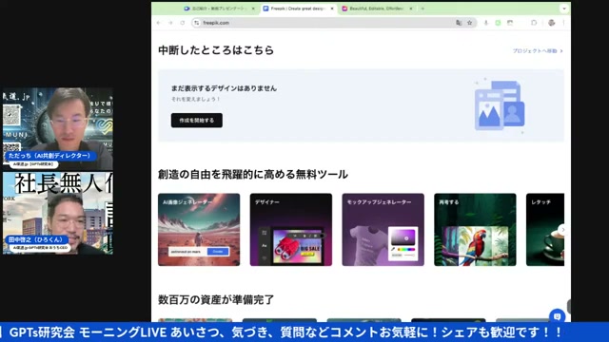Open the downloads icon in toolbar

pos(486,23)
